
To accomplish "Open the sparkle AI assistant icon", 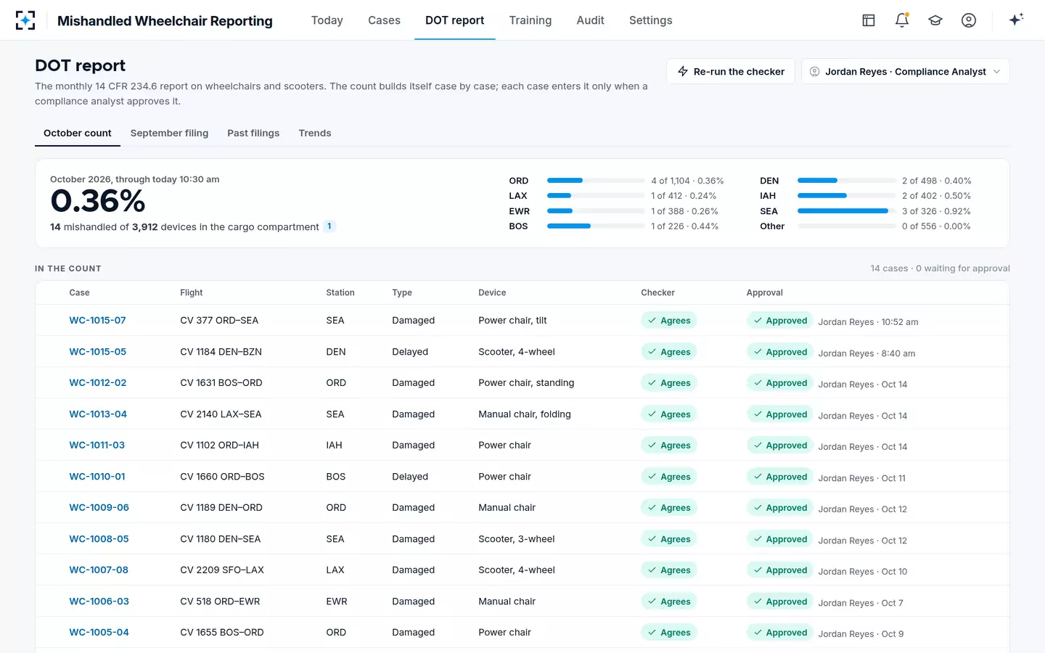I will click(x=1016, y=20).
